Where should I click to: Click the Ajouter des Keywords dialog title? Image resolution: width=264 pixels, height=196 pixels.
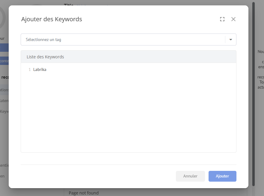(52, 19)
